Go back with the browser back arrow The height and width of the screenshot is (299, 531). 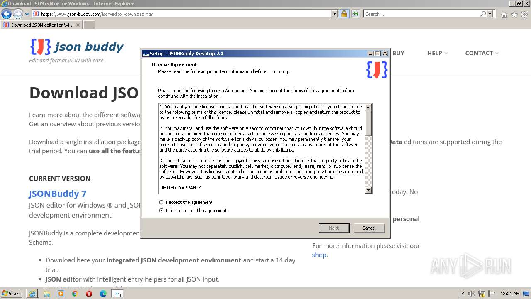pos(6,14)
